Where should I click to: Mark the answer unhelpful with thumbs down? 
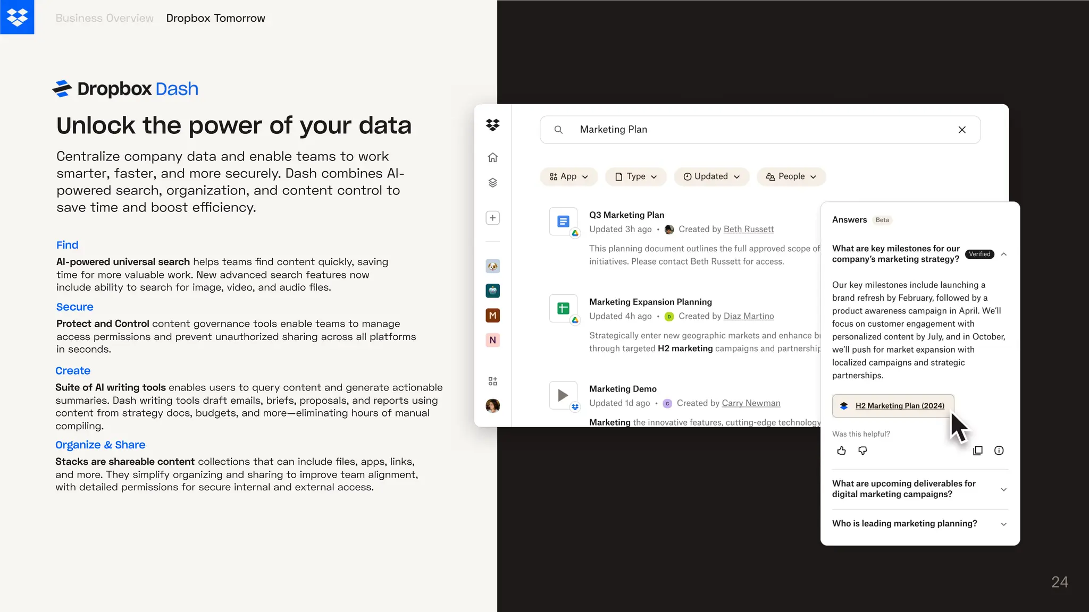pyautogui.click(x=862, y=450)
